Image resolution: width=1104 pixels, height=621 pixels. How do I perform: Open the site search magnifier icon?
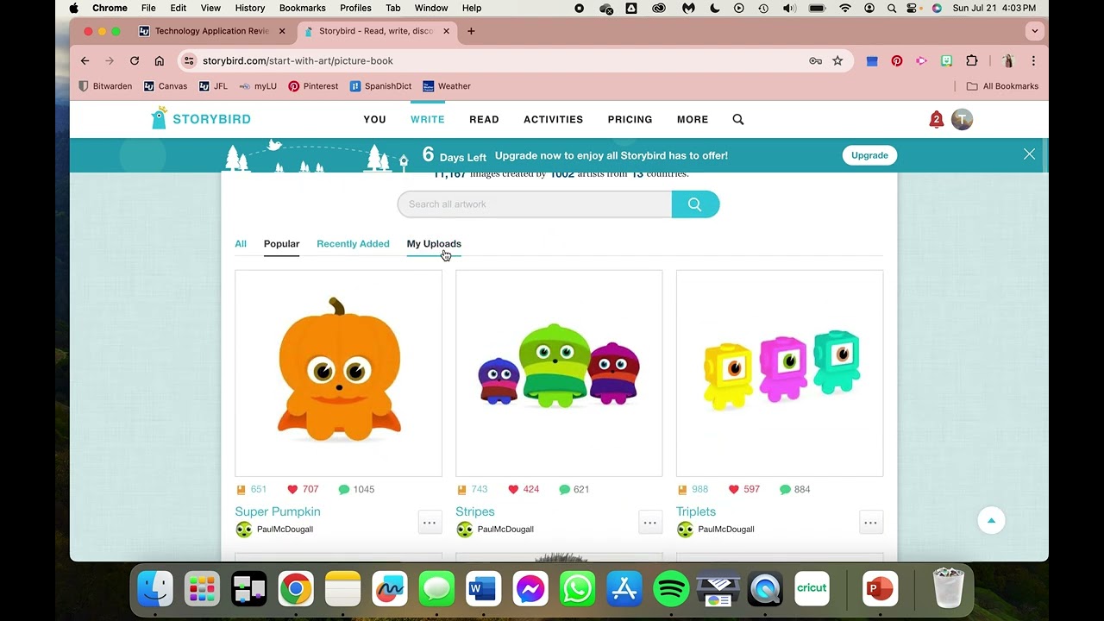coord(738,119)
